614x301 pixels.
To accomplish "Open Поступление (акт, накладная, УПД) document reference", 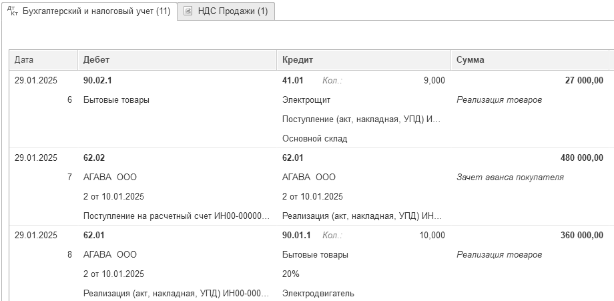I will [x=362, y=119].
